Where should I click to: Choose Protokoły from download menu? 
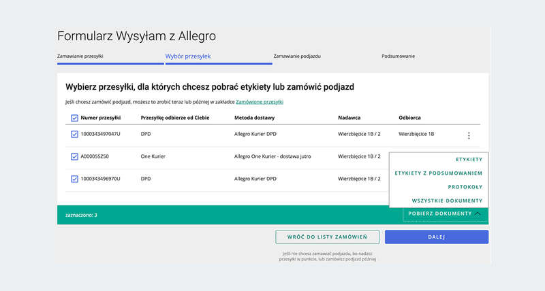click(x=465, y=187)
